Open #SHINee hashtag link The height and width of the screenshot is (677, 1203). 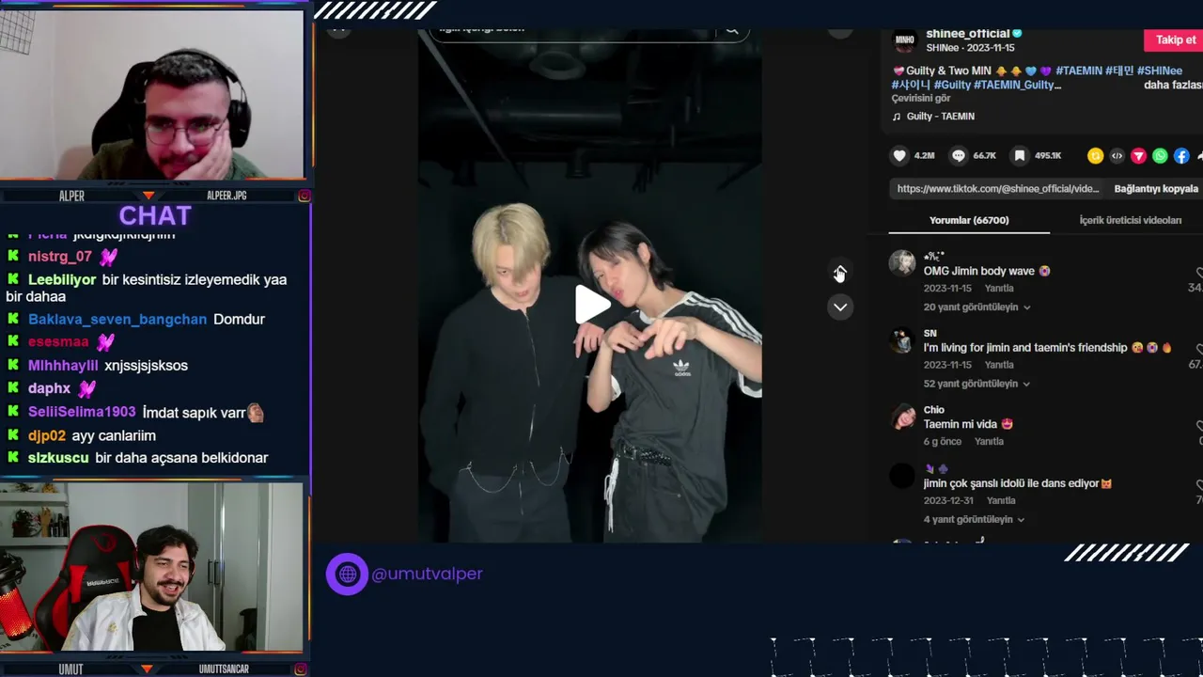coord(1159,71)
